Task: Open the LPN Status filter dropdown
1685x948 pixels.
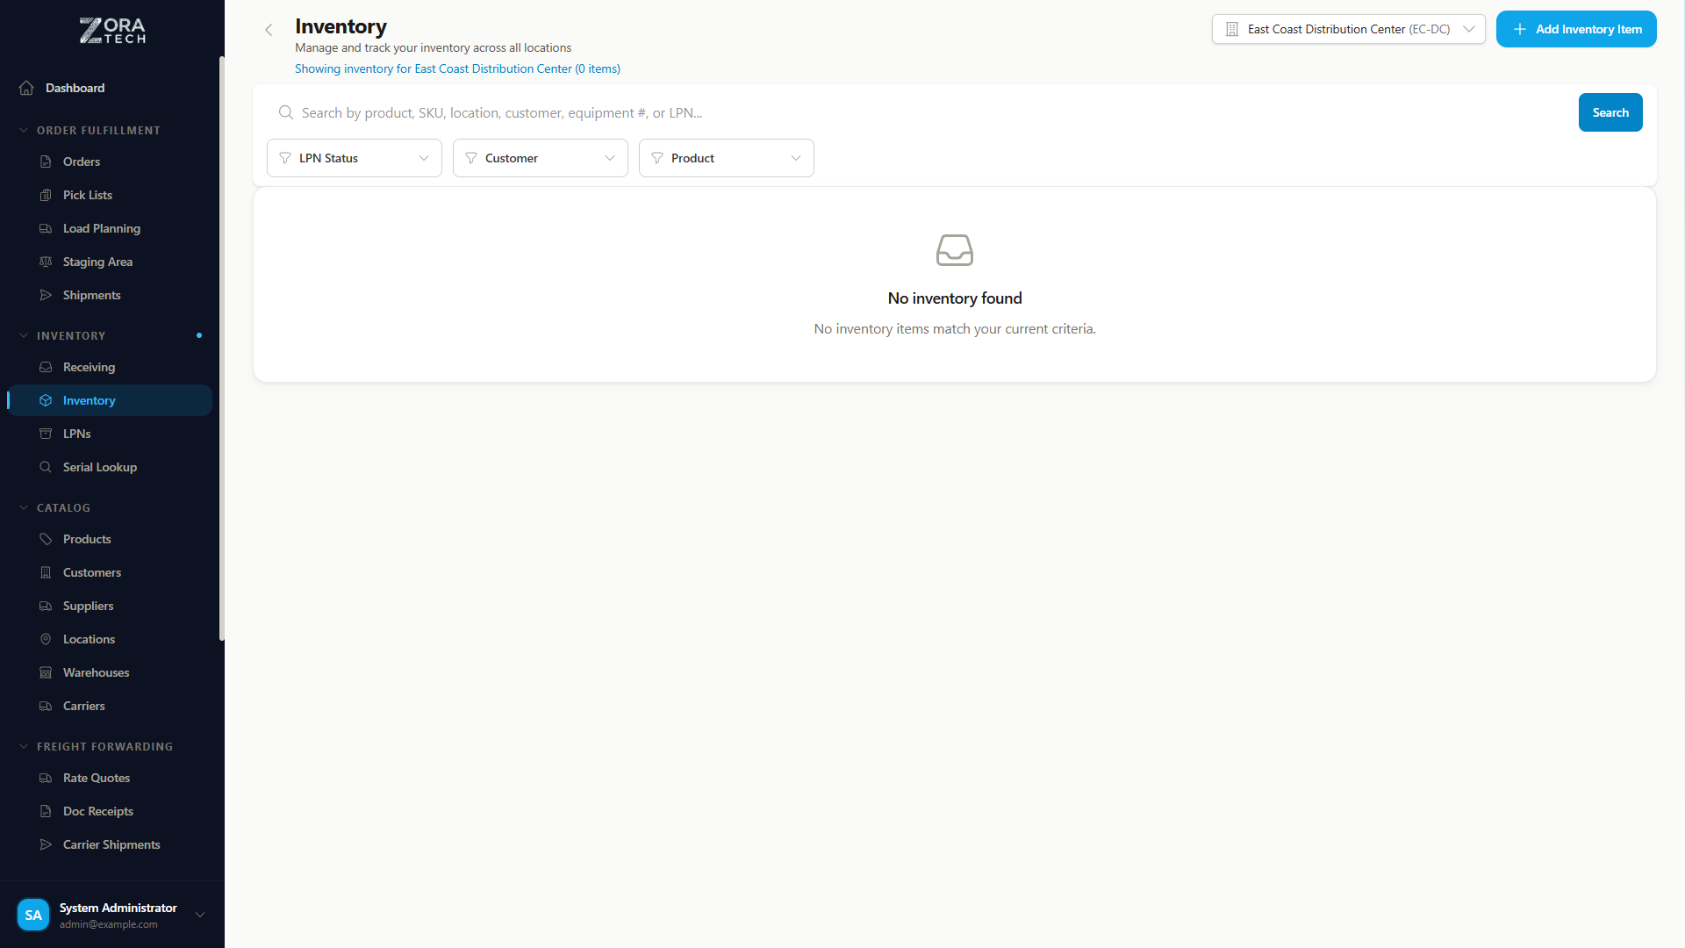Action: [354, 158]
